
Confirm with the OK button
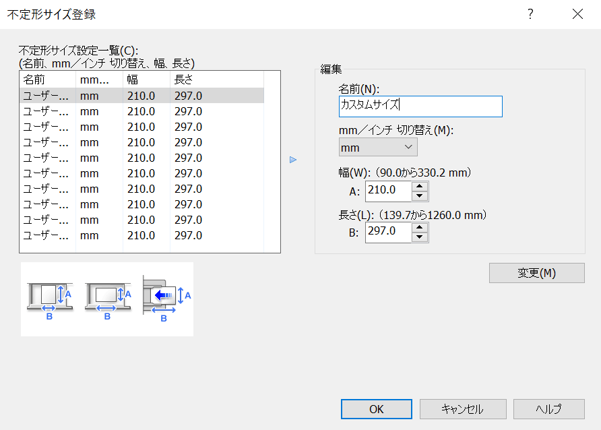pyautogui.click(x=376, y=409)
